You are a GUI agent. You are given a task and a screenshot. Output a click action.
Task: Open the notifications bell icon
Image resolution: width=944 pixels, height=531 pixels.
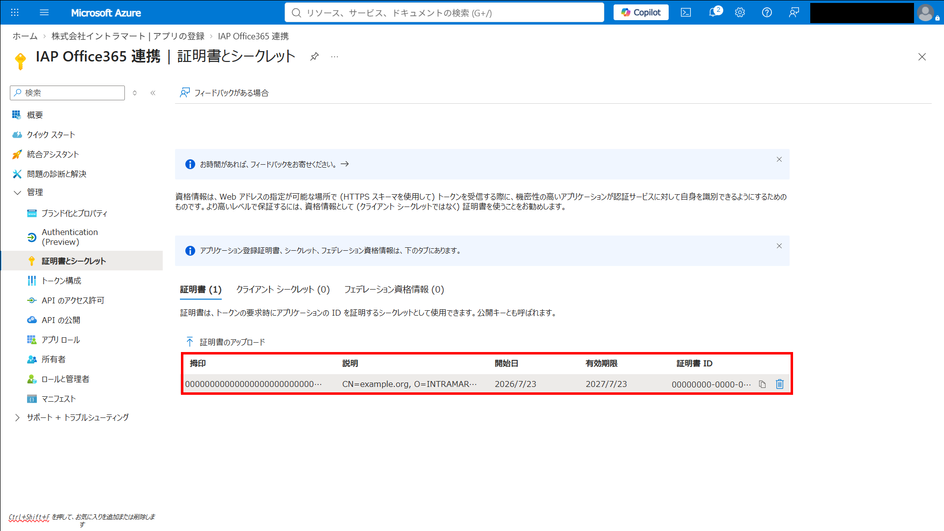tap(714, 12)
